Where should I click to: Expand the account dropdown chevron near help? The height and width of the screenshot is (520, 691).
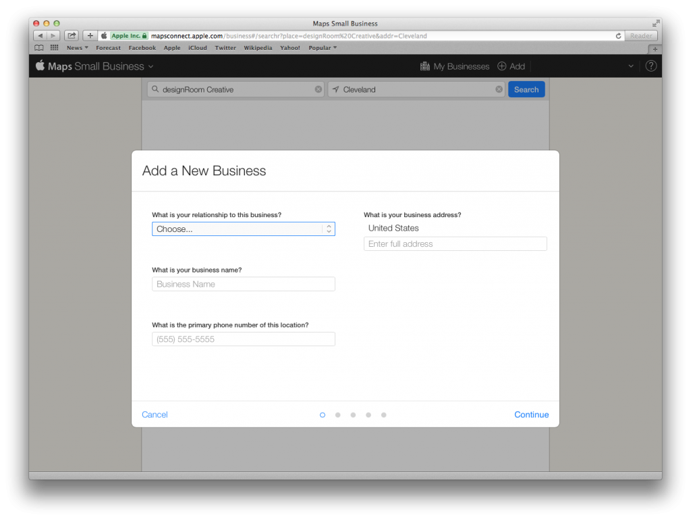631,66
